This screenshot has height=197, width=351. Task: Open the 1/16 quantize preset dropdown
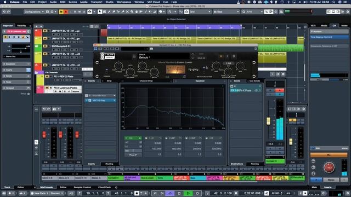tap(254, 11)
